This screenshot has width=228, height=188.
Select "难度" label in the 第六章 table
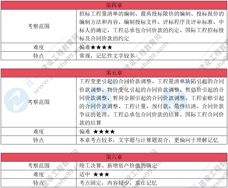click(x=38, y=174)
